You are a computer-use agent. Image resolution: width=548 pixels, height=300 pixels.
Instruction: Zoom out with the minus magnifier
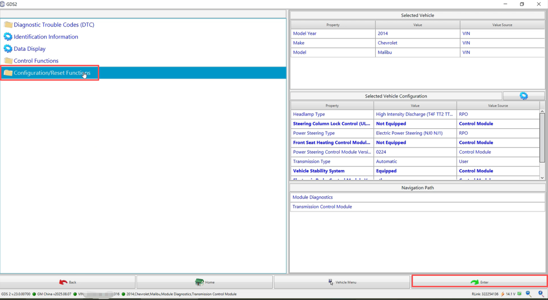tap(528, 294)
